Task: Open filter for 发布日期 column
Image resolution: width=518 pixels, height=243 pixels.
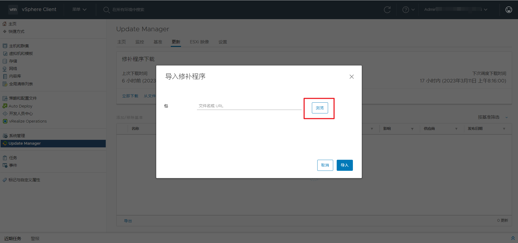Action: click(504, 129)
